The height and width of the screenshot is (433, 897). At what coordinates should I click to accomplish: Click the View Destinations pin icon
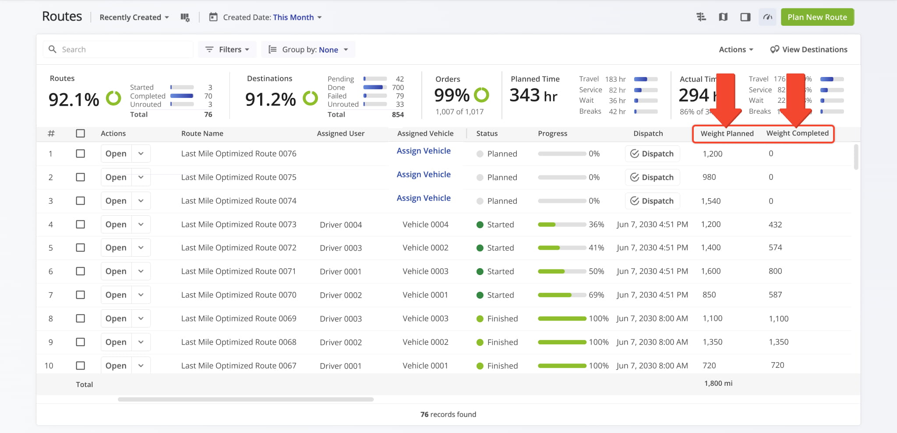coord(774,49)
